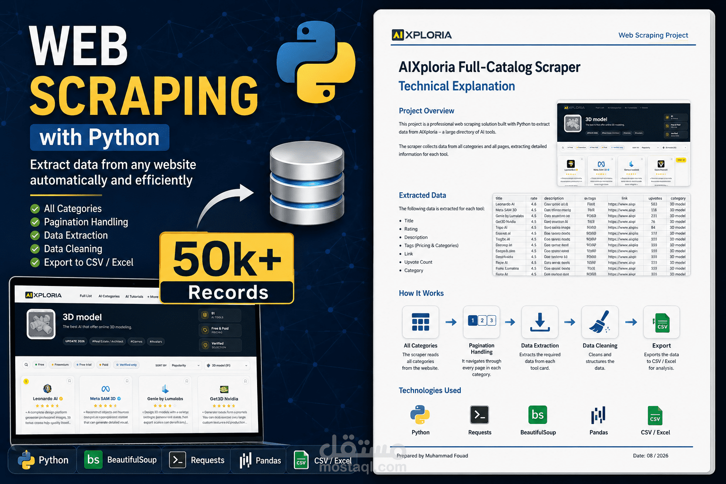
Task: Click the search magnifier icon on the laptop screen
Action: coord(26,364)
